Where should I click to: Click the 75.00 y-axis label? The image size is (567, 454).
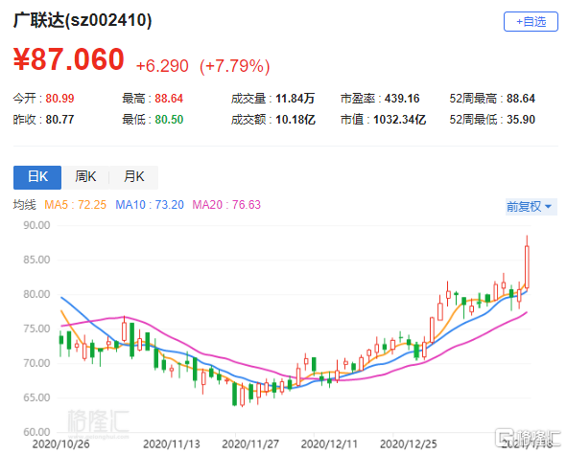pos(36,329)
